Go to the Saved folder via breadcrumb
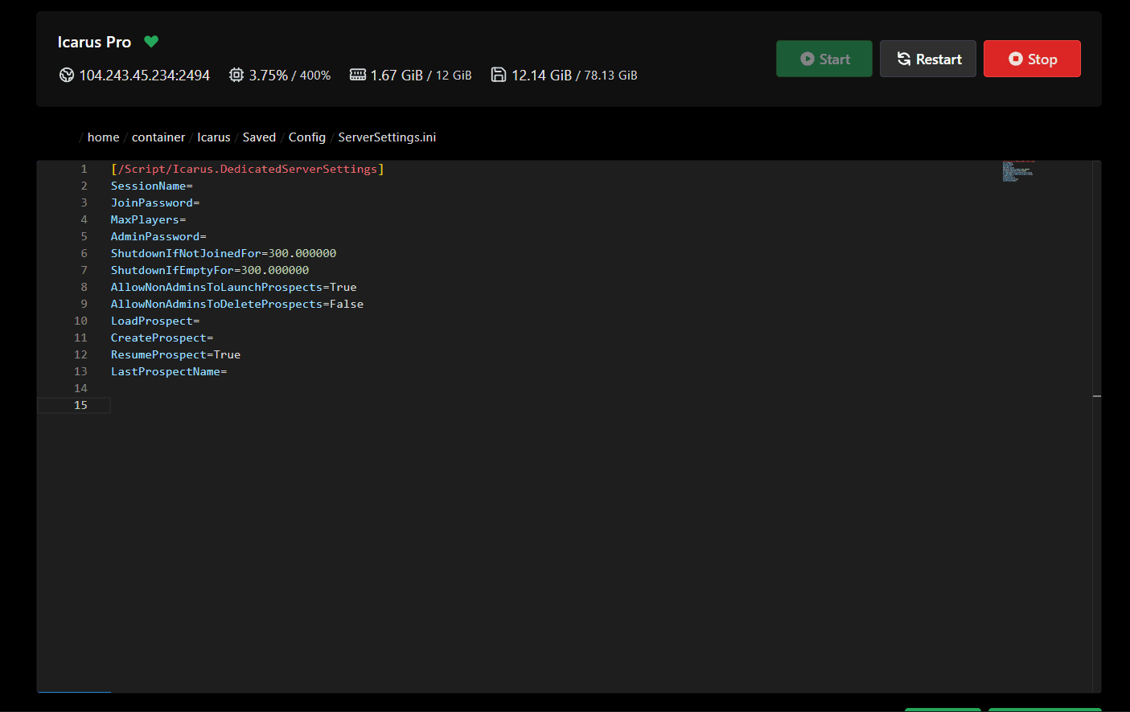The width and height of the screenshot is (1130, 712). pyautogui.click(x=259, y=137)
